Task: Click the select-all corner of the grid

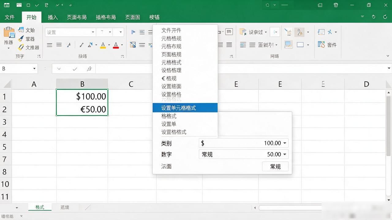Action: tap(6, 84)
